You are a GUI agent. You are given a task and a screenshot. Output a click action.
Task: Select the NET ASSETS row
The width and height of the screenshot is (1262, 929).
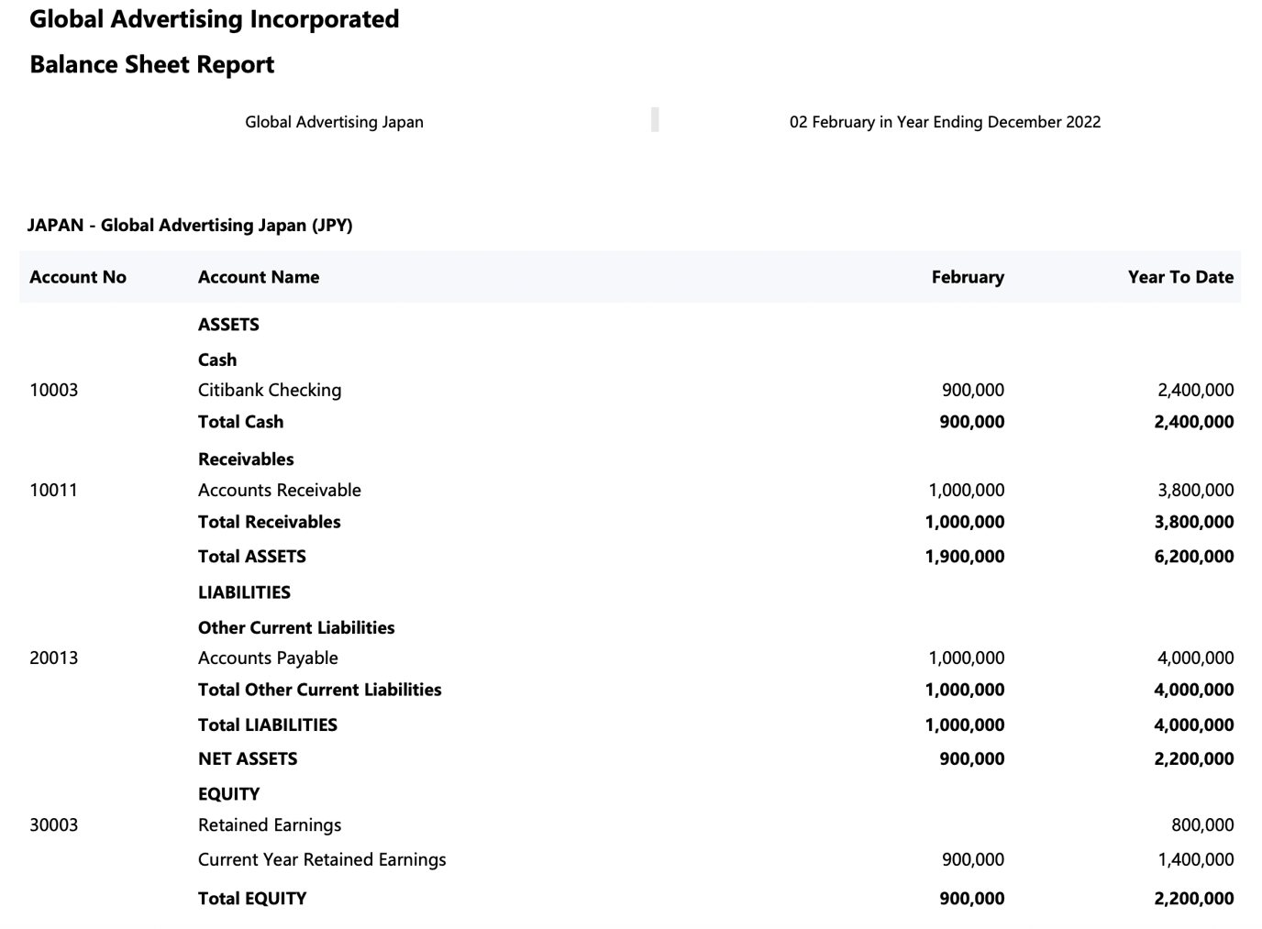point(248,758)
